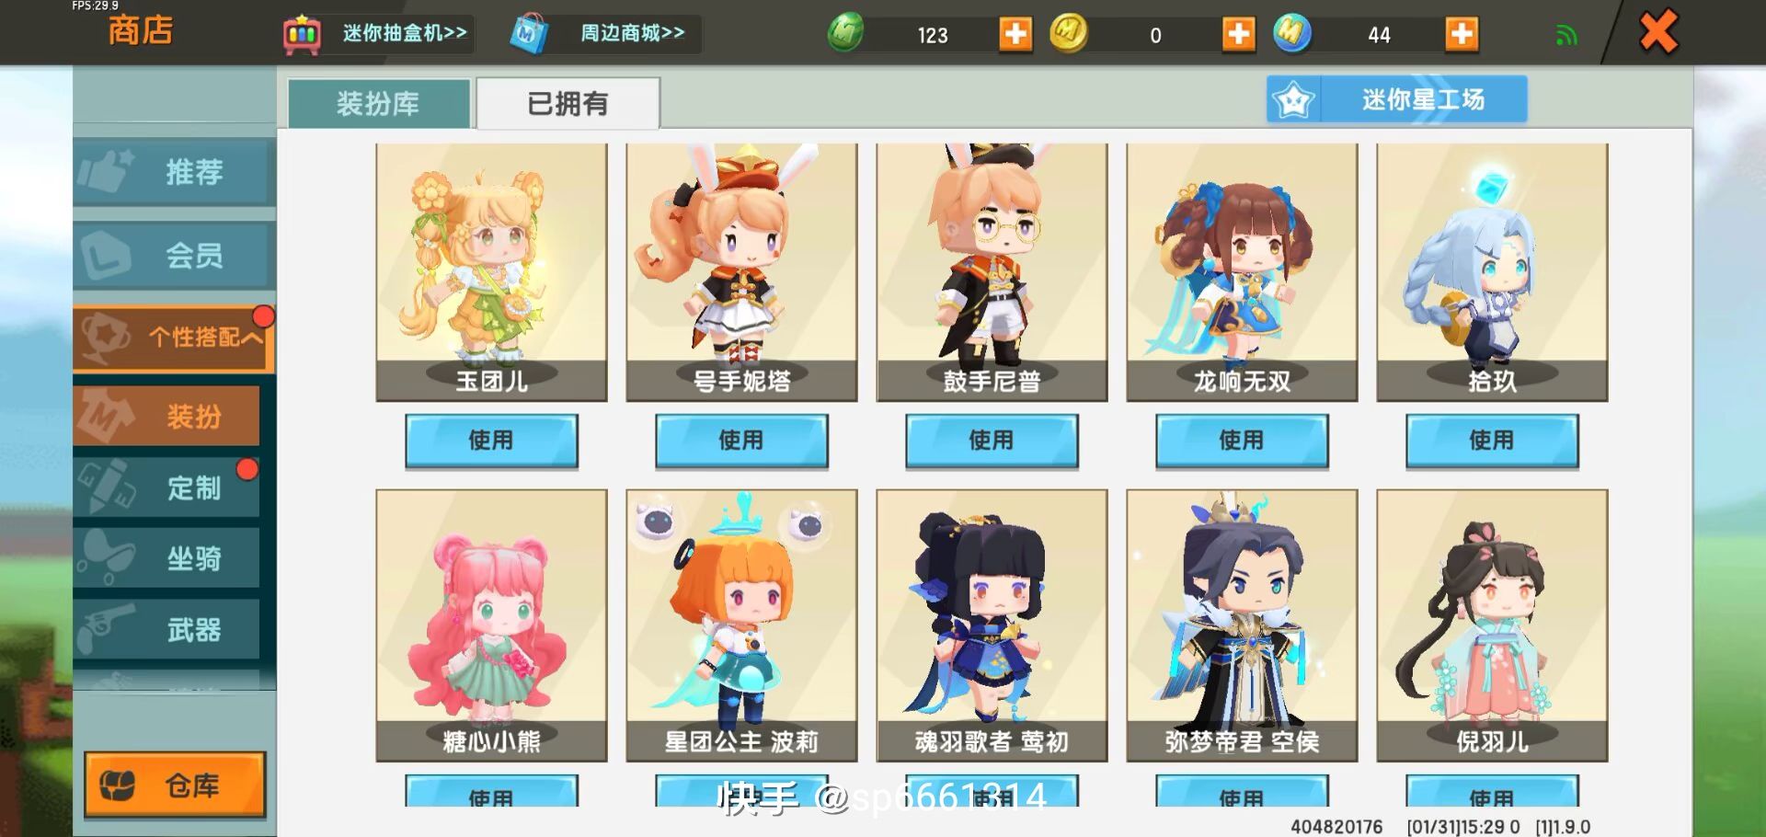Screen dimensions: 1766x837
Task: Switch to the 装扮库 tab
Action: [x=379, y=104]
